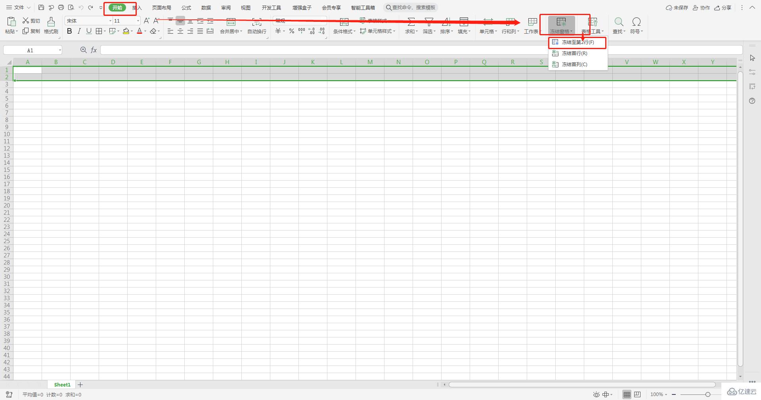Click the Save icon in quick access toolbar
761x400 pixels.
tap(41, 8)
